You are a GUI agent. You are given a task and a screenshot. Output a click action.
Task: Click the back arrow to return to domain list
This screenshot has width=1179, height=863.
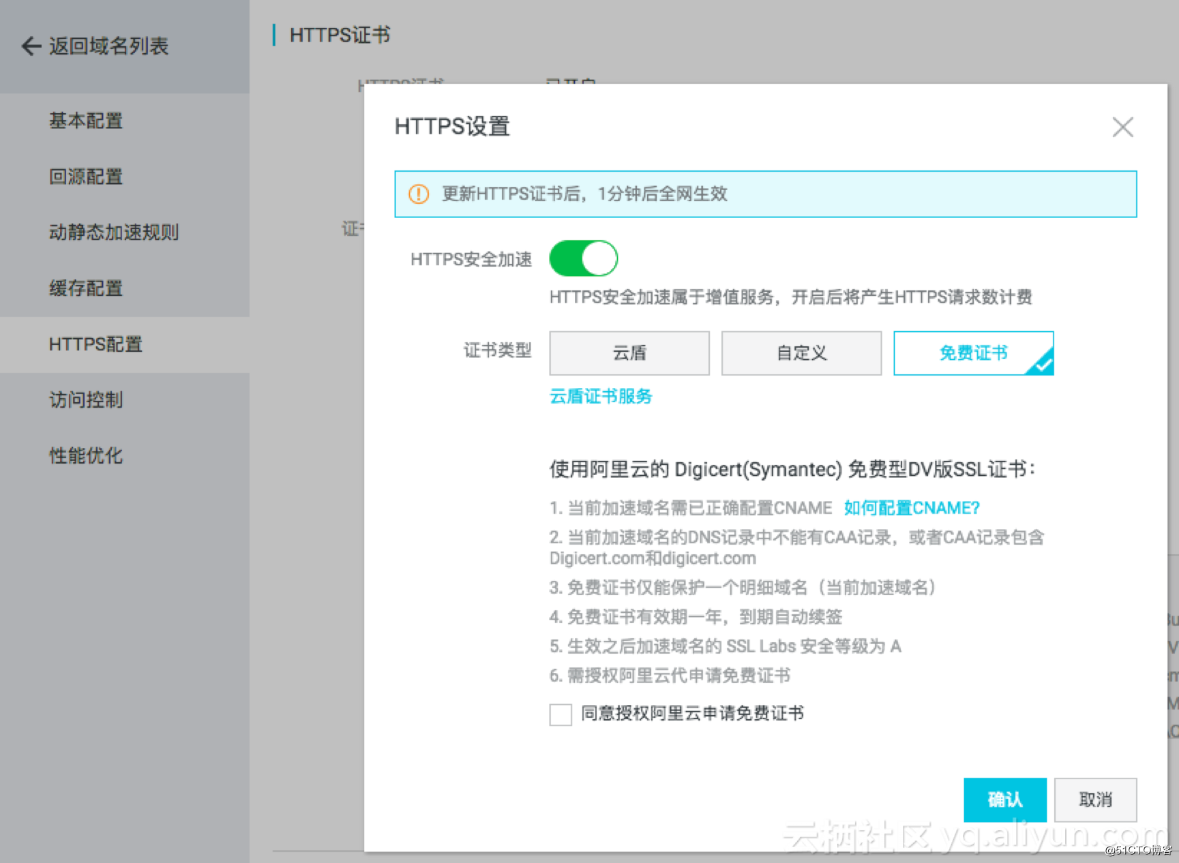click(x=30, y=46)
